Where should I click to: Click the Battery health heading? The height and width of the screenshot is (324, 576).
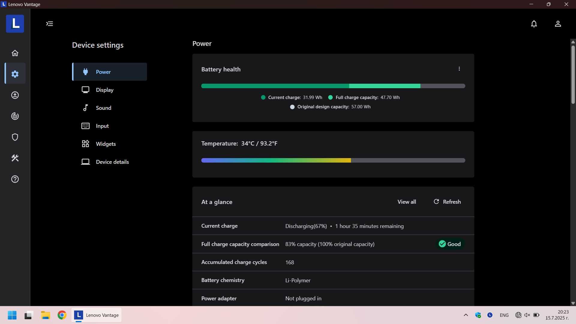pos(221,69)
